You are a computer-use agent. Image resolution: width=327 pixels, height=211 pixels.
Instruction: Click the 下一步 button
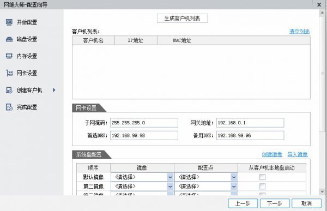pyautogui.click(x=275, y=203)
